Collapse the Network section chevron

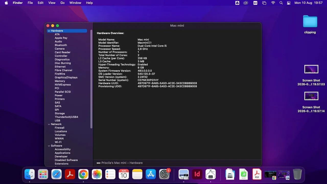pos(49,124)
